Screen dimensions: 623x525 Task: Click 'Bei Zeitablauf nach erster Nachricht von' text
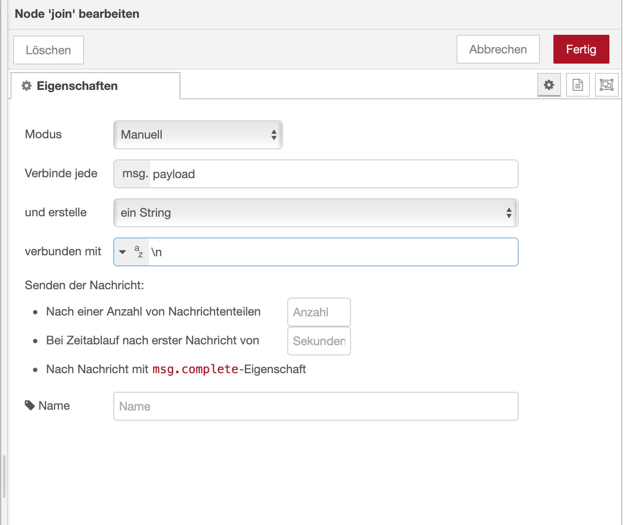152,341
